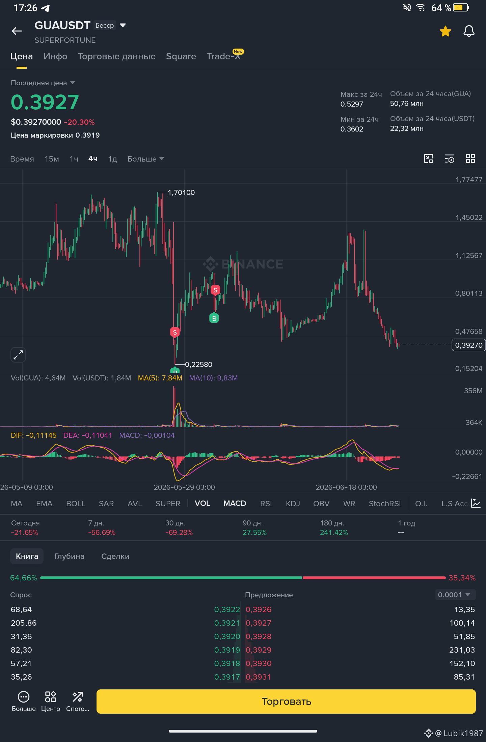The image size is (486, 742).
Task: Tap the Бесср perpetual contract tag
Action: (105, 25)
